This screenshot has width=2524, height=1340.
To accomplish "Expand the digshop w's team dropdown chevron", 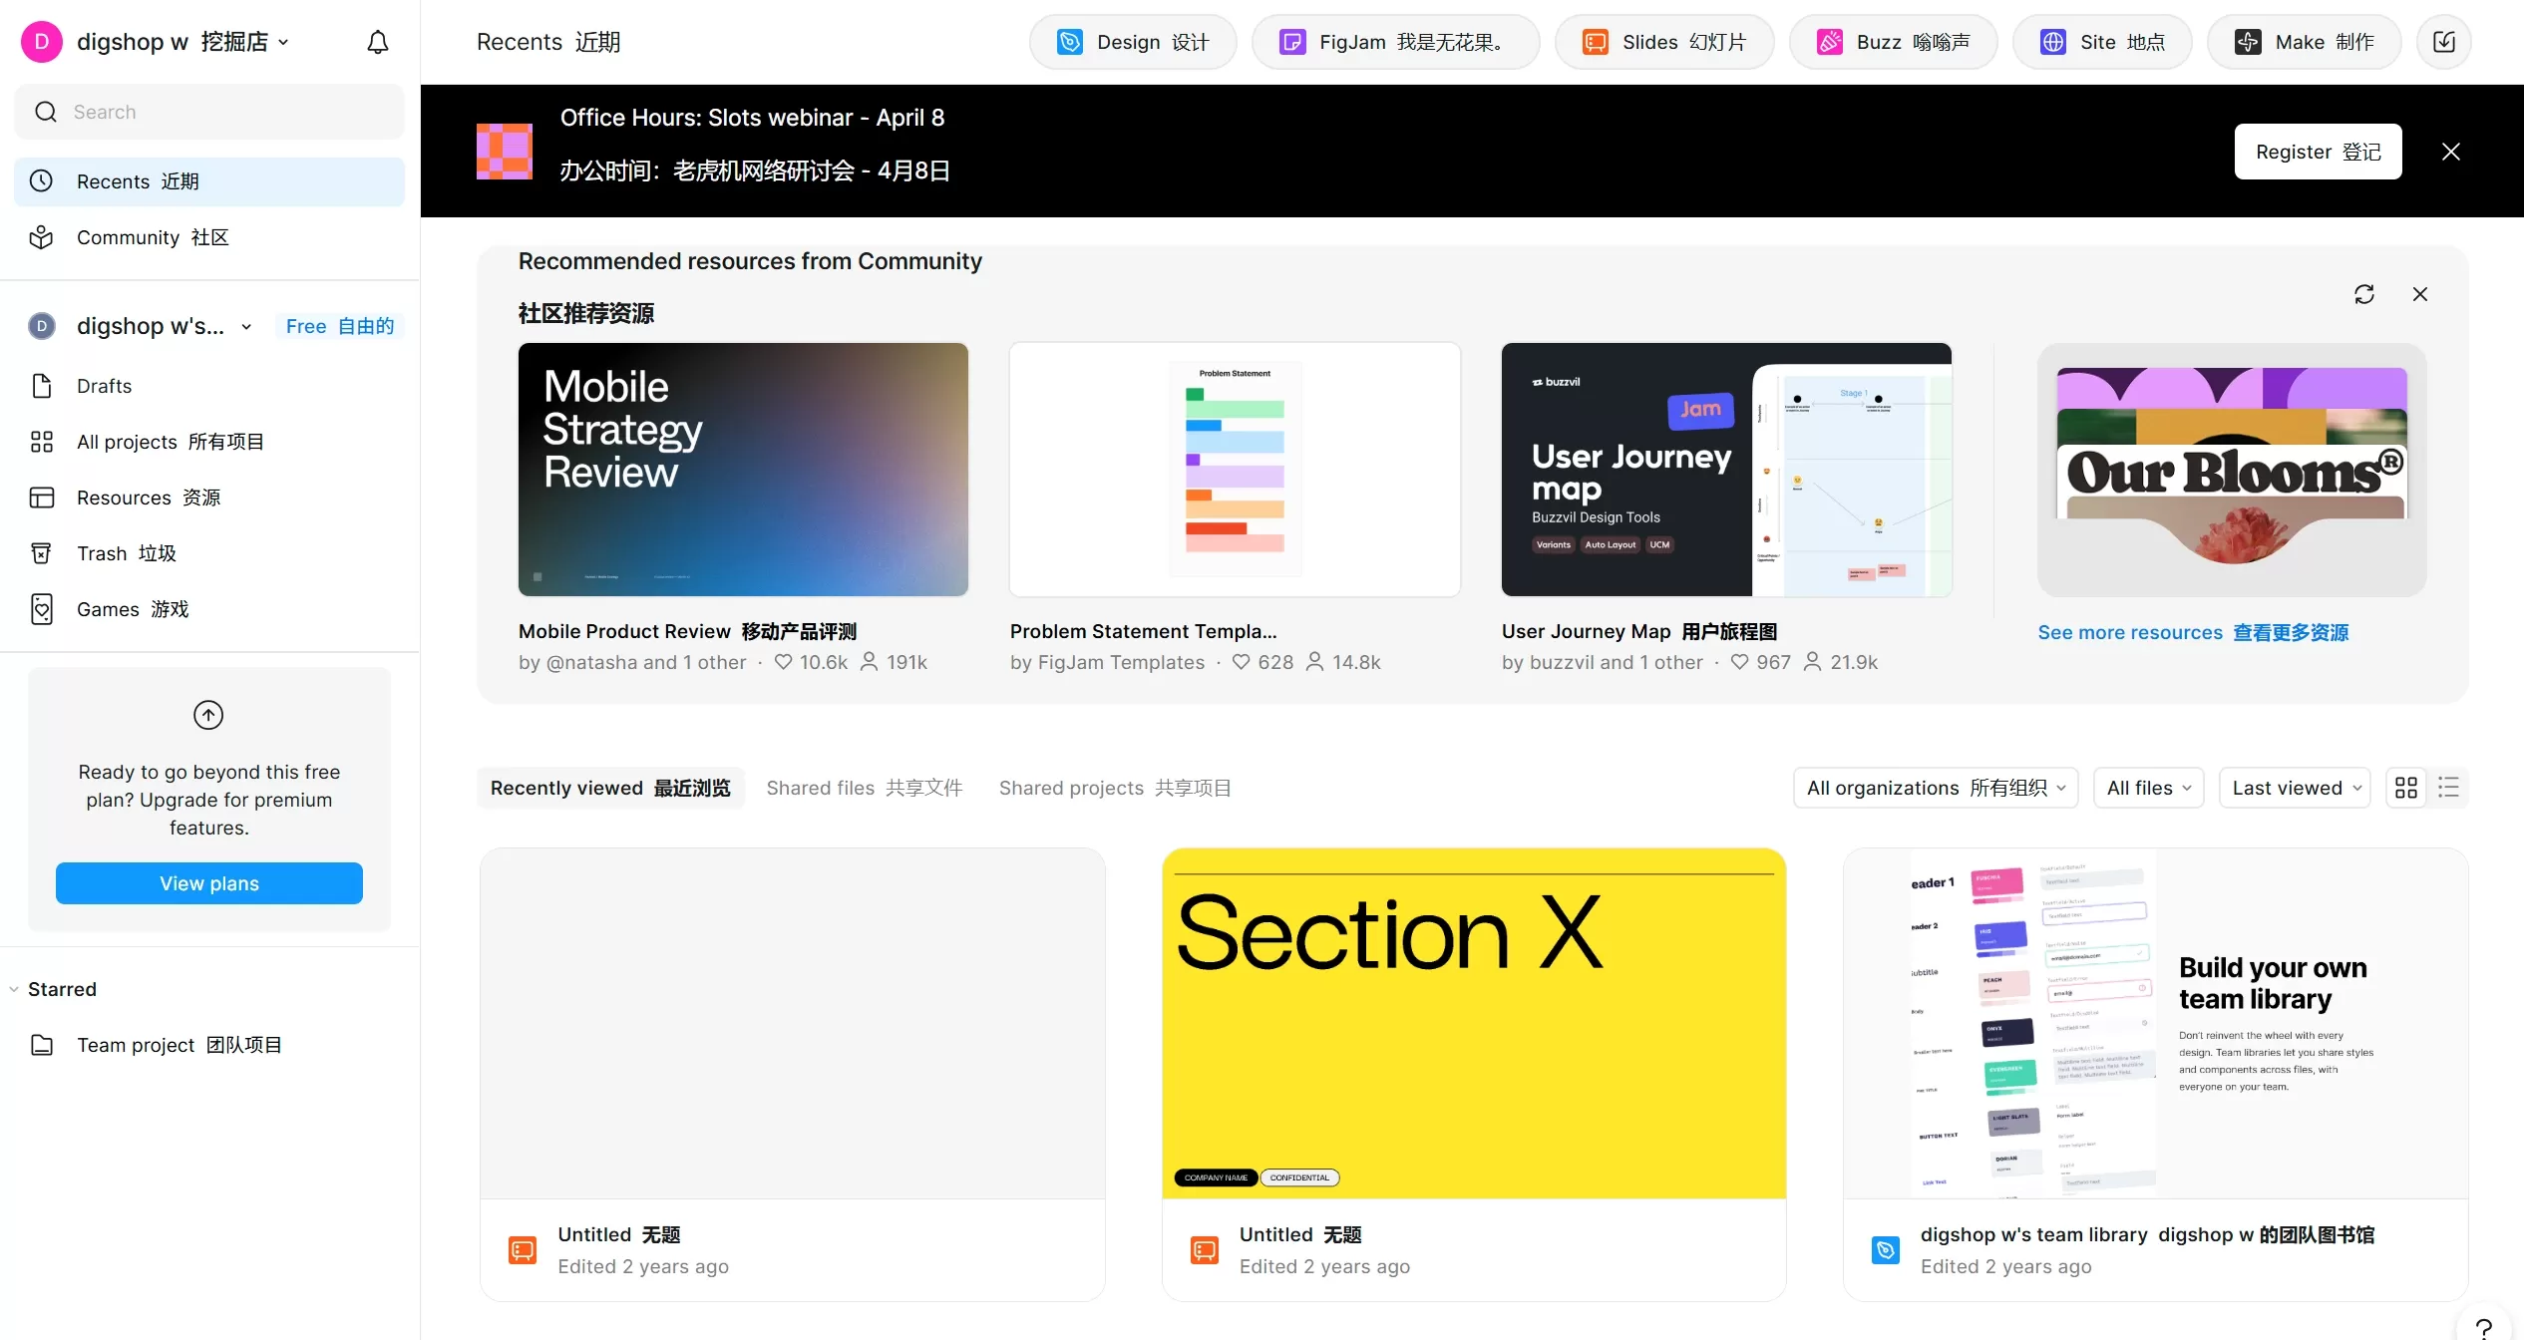I will point(246,327).
